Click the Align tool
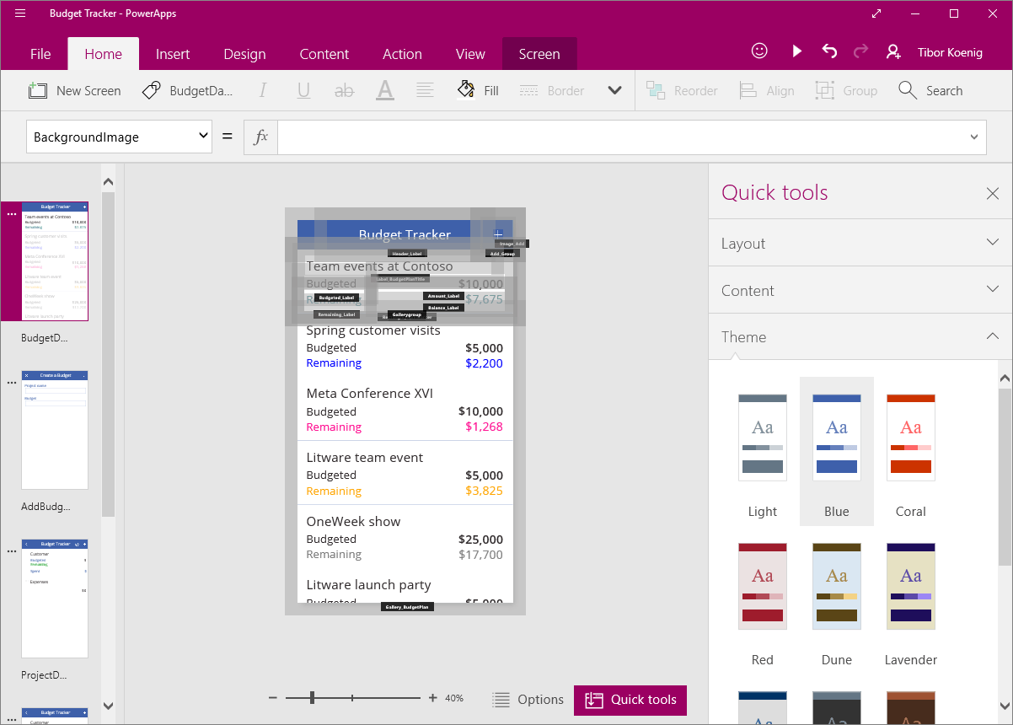 click(x=767, y=90)
